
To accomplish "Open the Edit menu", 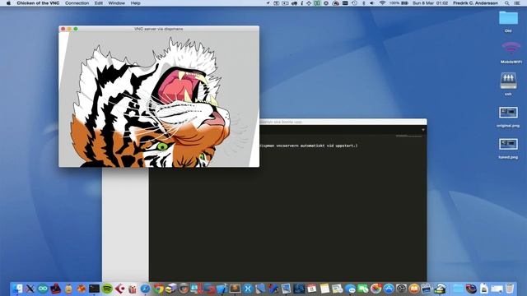I will [x=99, y=3].
